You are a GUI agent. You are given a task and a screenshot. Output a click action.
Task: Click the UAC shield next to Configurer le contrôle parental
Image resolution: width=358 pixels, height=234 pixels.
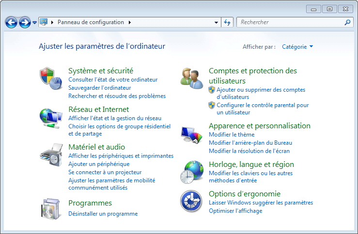click(212, 105)
